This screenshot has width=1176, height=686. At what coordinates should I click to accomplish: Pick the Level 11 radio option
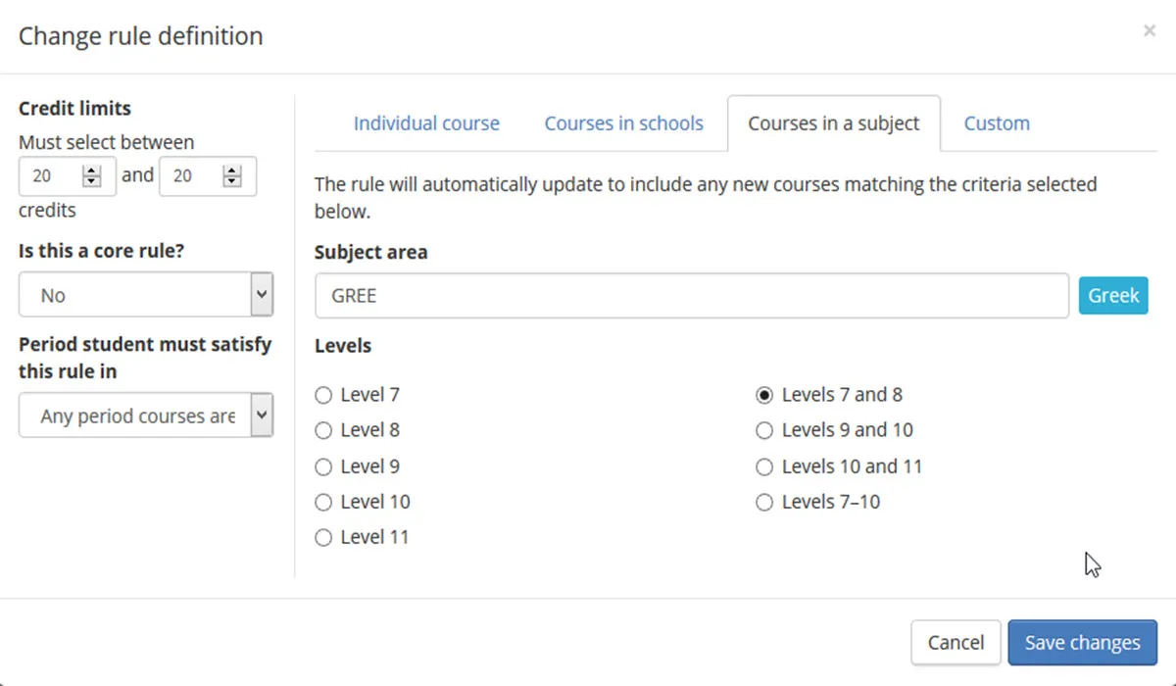click(323, 538)
